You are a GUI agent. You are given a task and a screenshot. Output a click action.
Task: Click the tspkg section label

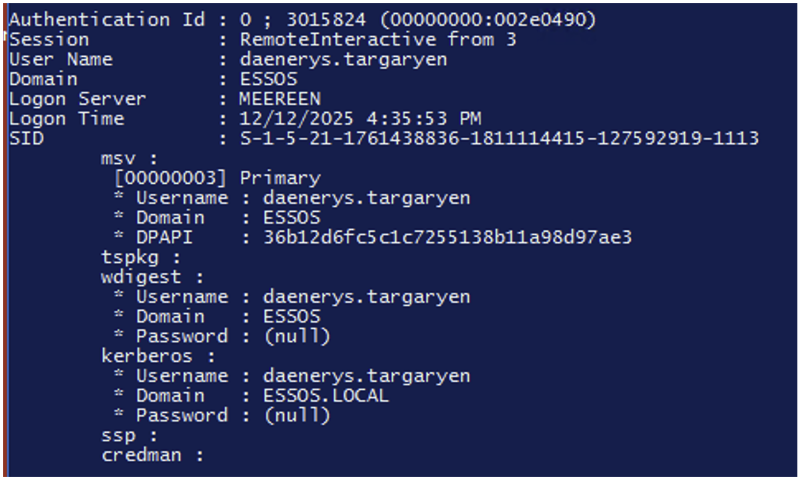130,257
